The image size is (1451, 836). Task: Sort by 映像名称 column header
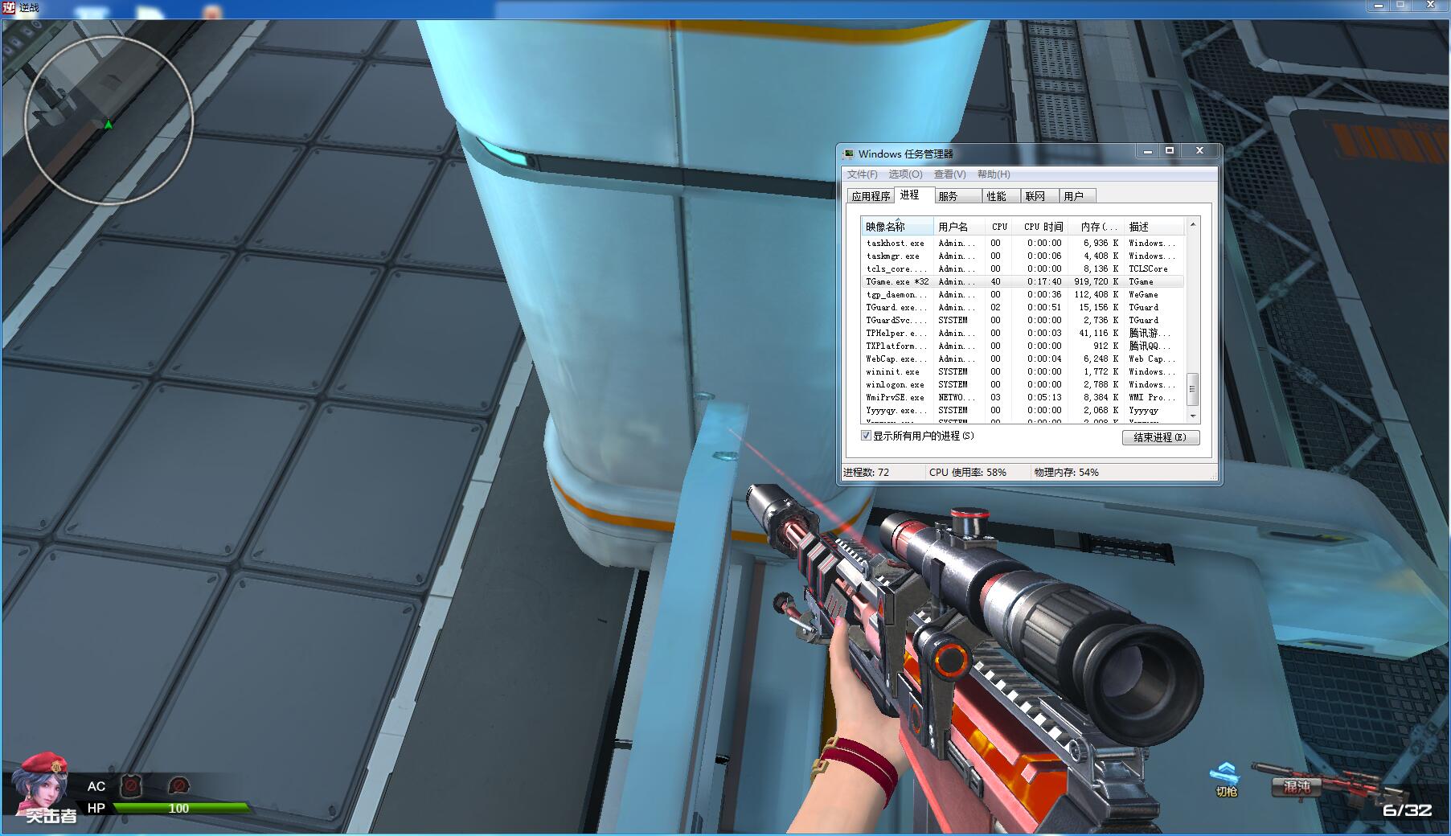point(896,227)
